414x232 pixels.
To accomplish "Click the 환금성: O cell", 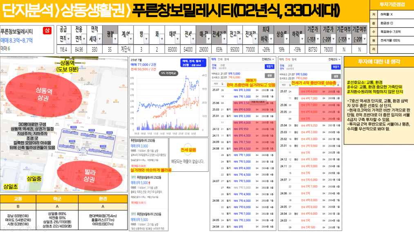I will coord(396,23).
